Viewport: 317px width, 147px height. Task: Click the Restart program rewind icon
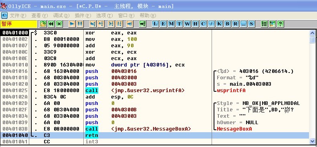point(51,24)
